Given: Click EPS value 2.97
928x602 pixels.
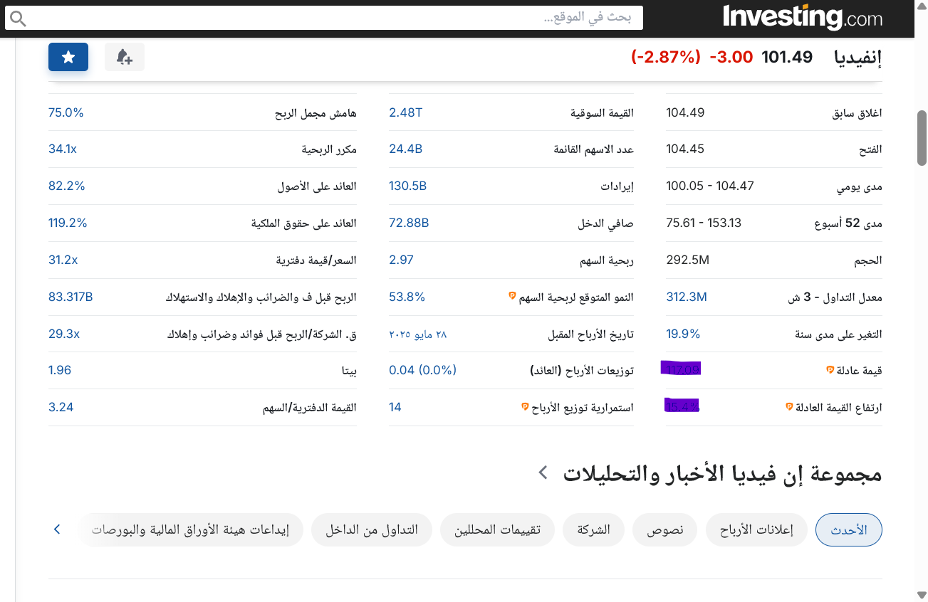Looking at the screenshot, I should pyautogui.click(x=401, y=260).
